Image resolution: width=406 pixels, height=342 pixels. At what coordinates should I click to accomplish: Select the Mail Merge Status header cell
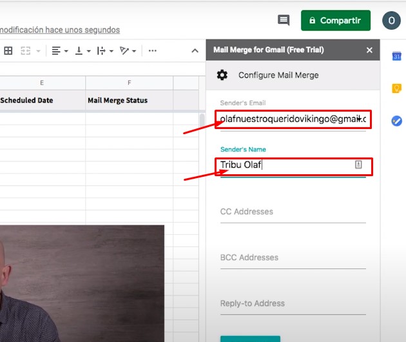(129, 101)
